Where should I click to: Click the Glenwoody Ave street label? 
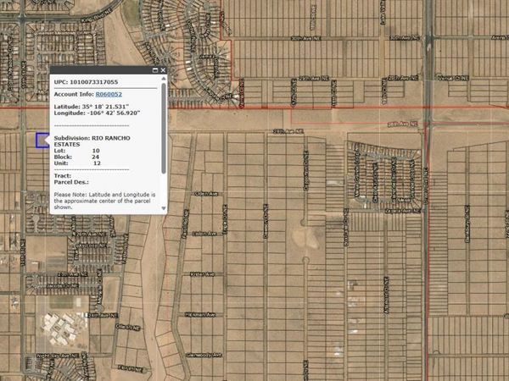pos(204,356)
